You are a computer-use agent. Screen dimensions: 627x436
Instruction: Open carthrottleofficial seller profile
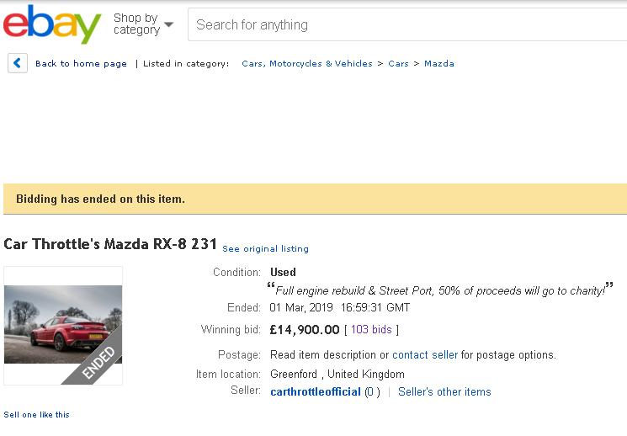315,391
